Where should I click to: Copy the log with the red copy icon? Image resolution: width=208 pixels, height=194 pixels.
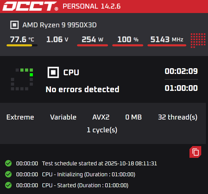195,152
